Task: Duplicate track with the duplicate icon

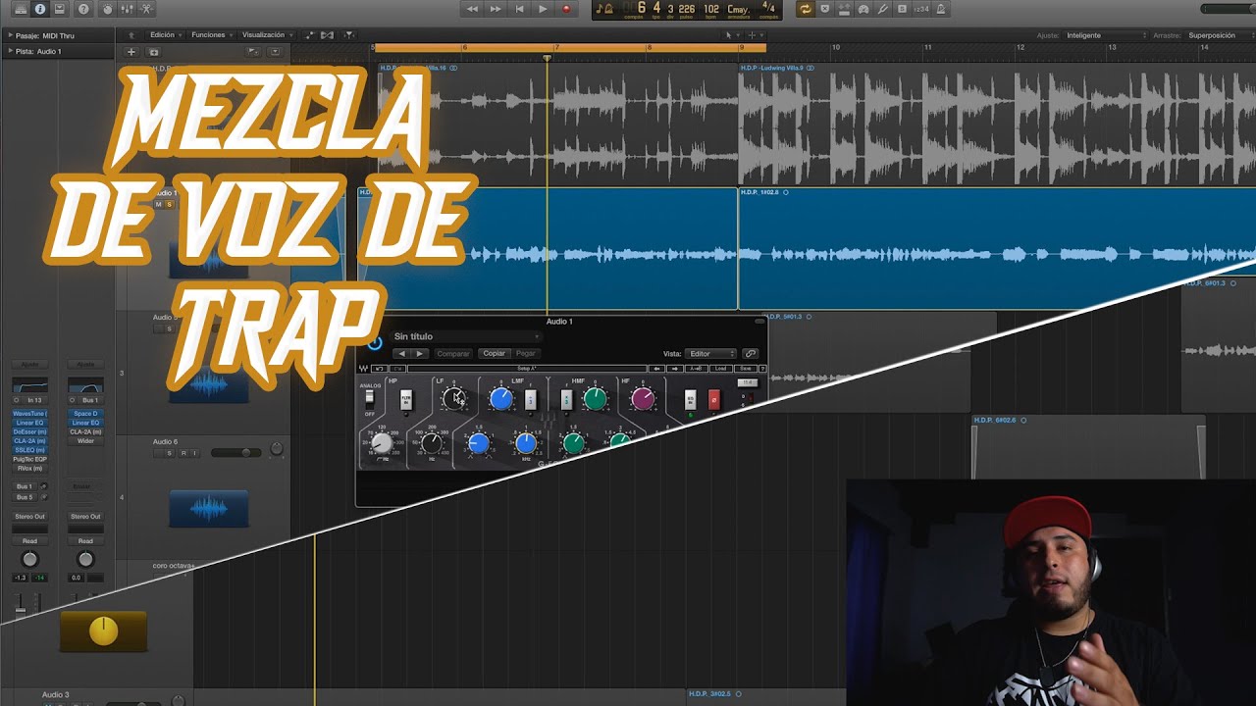Action: tap(153, 51)
